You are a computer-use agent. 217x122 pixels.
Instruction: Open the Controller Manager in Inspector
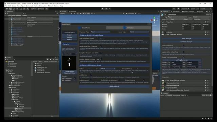tap(186, 42)
